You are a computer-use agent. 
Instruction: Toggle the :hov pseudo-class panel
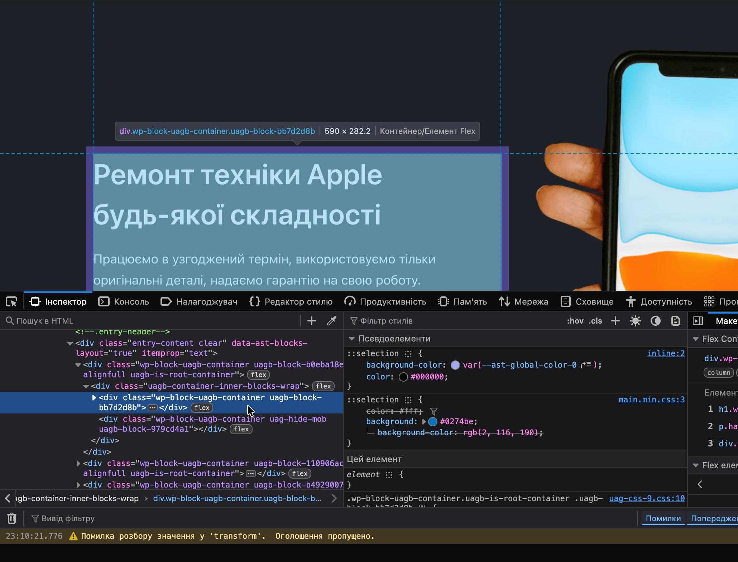[574, 321]
